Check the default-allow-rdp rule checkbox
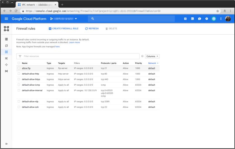 [x=19, y=101]
